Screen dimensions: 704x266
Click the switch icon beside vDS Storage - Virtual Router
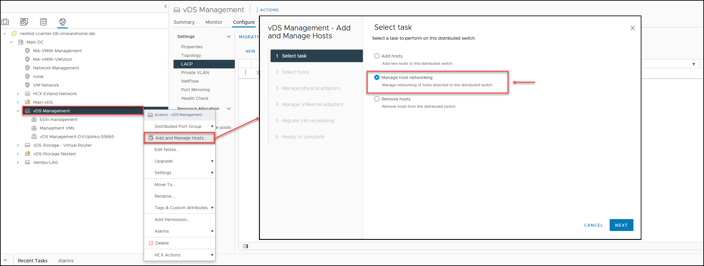[27, 145]
